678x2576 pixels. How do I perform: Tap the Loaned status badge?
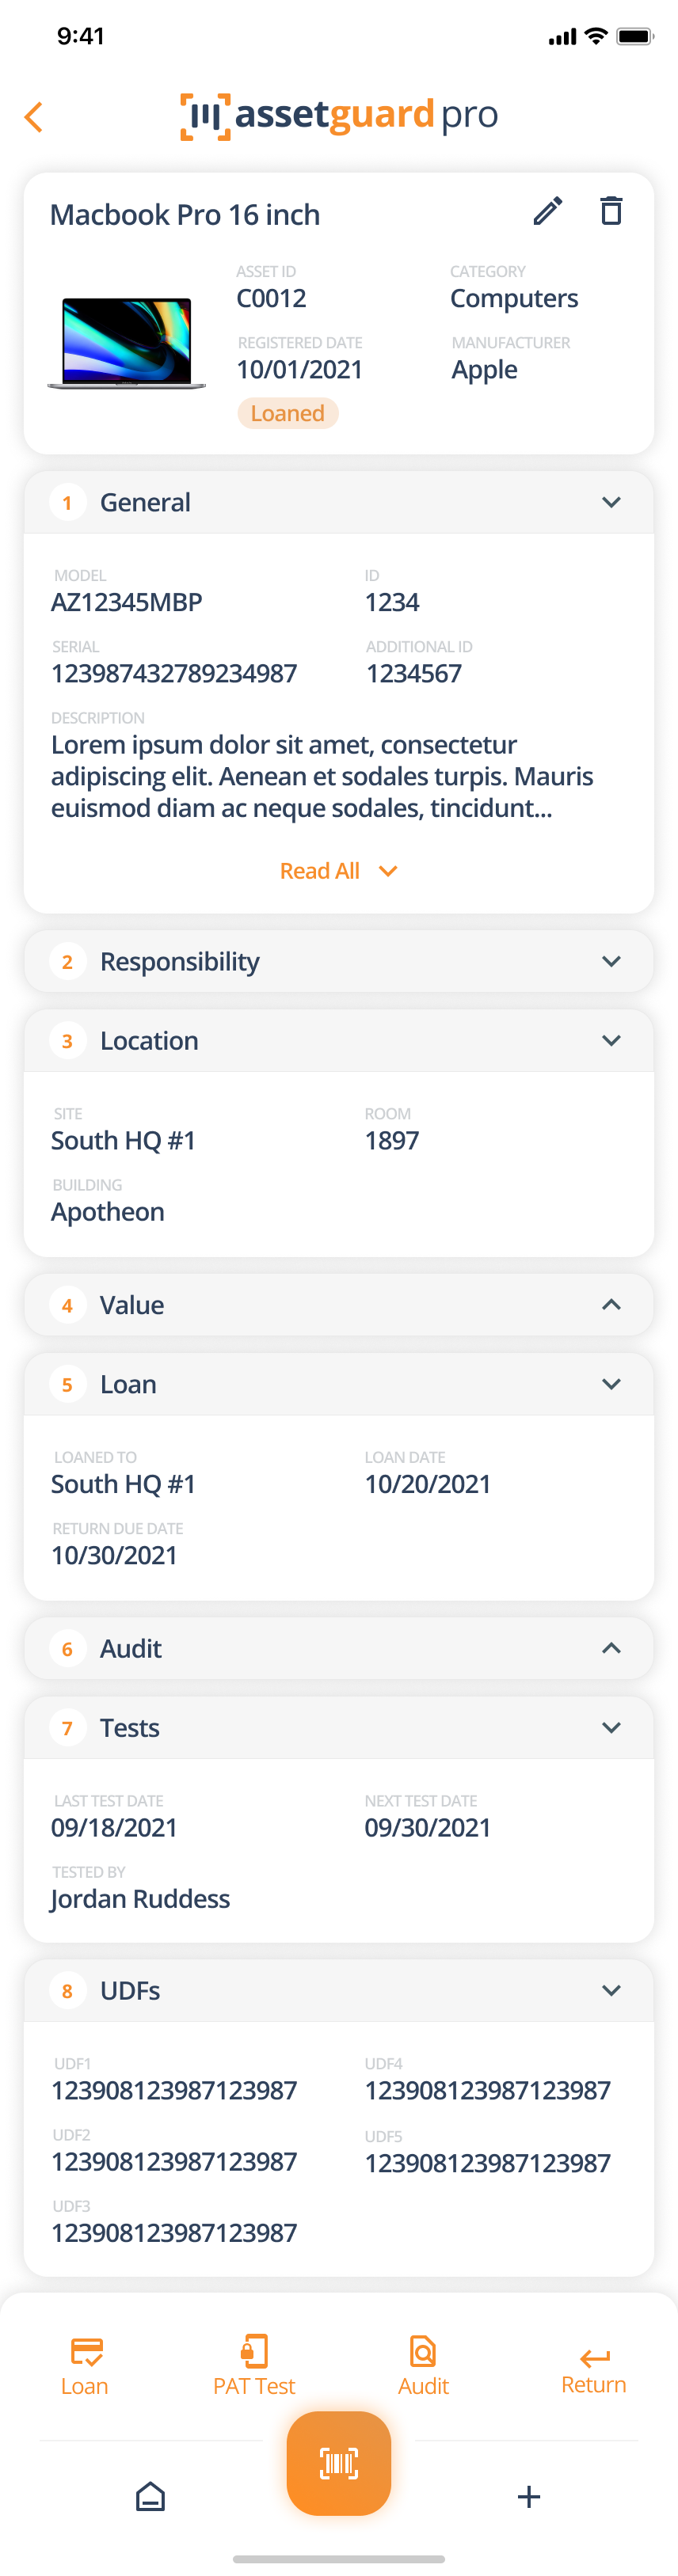[x=288, y=413]
